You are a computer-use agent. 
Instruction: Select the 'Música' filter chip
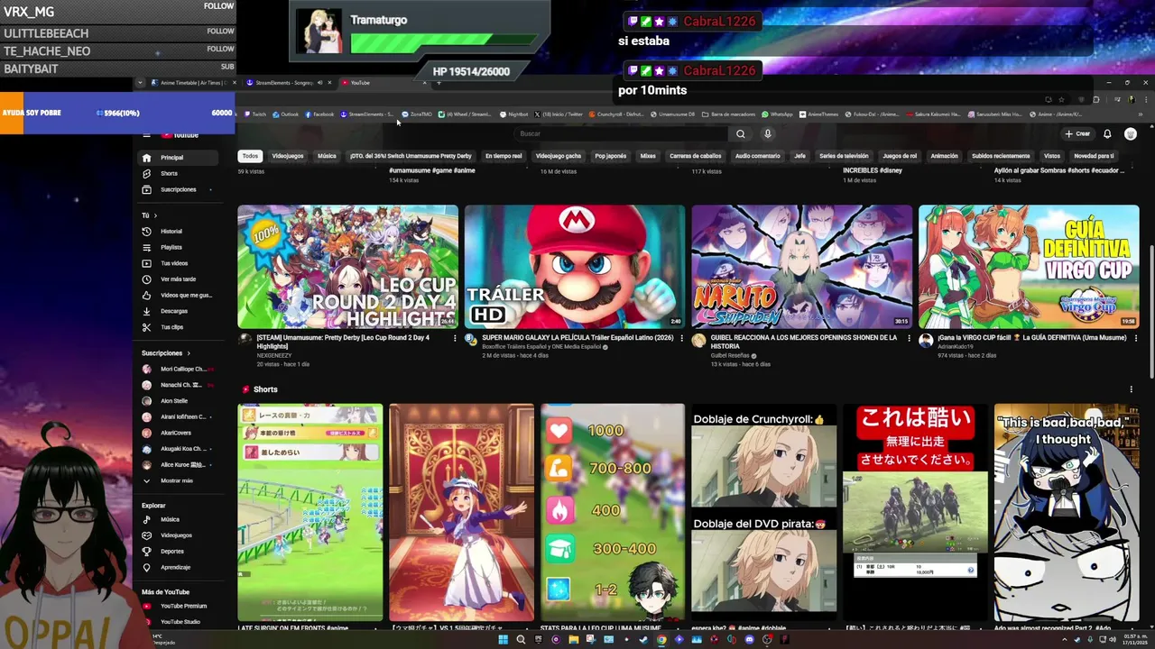(327, 156)
